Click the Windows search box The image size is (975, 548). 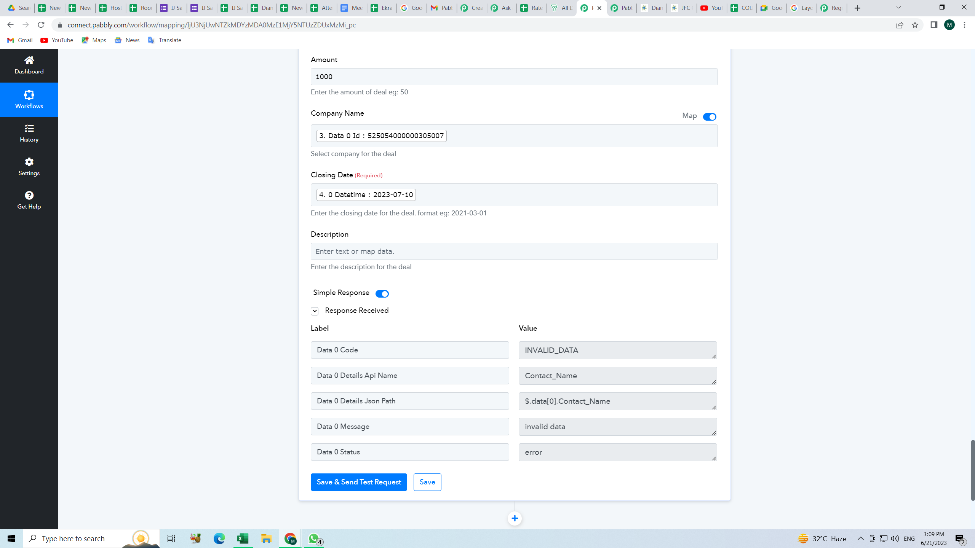coord(91,538)
